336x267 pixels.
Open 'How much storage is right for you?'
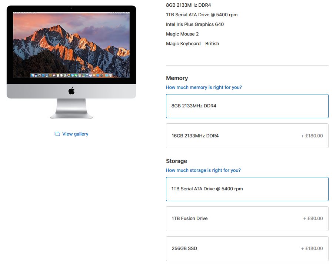(203, 170)
